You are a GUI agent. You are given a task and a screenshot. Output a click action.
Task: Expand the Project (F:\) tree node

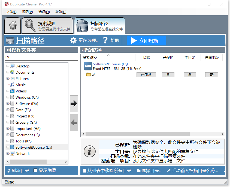point(8,116)
